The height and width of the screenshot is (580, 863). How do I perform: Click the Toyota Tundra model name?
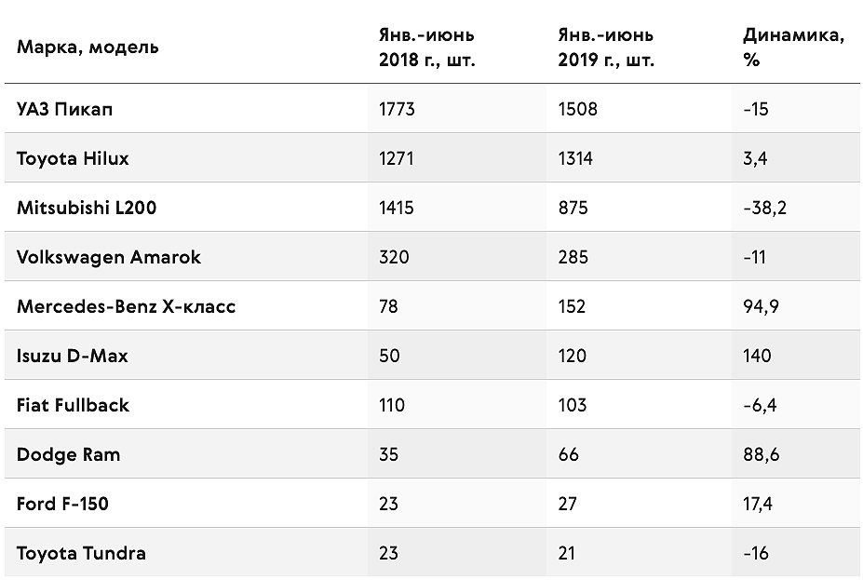81,553
